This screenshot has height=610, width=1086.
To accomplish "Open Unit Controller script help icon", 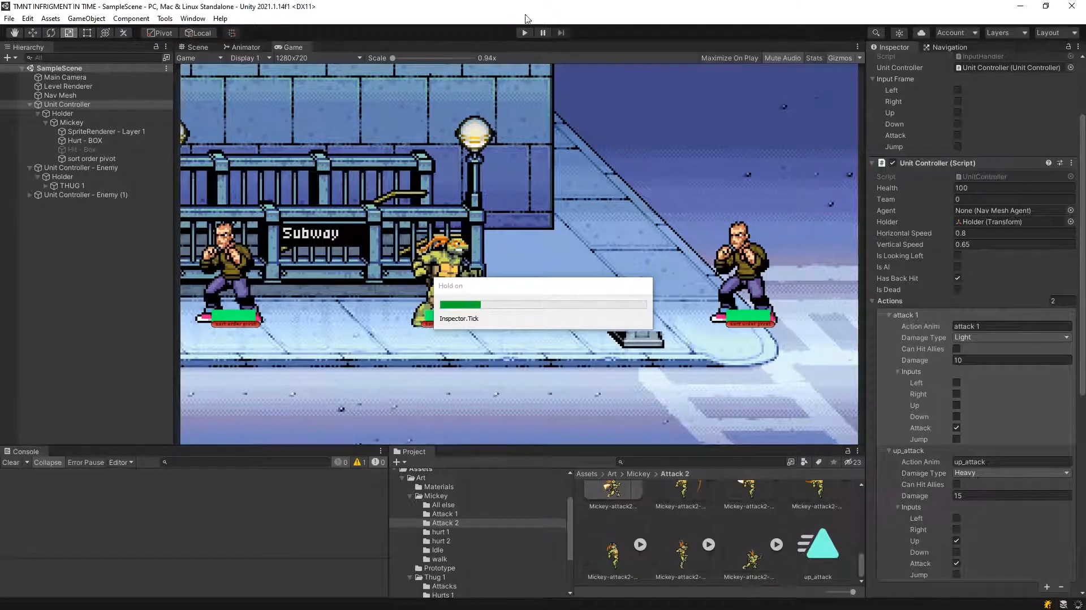I will click(x=1049, y=163).
